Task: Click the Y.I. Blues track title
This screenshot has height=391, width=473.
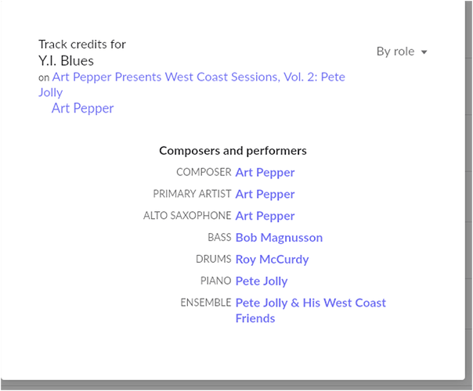Action: click(66, 61)
